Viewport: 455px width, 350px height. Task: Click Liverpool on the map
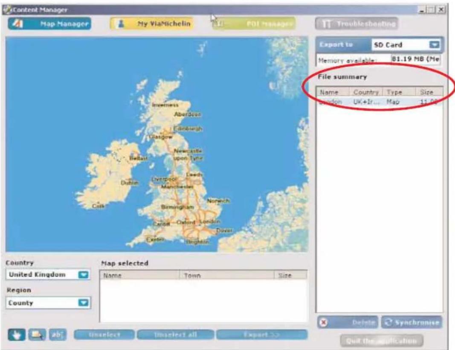[164, 179]
